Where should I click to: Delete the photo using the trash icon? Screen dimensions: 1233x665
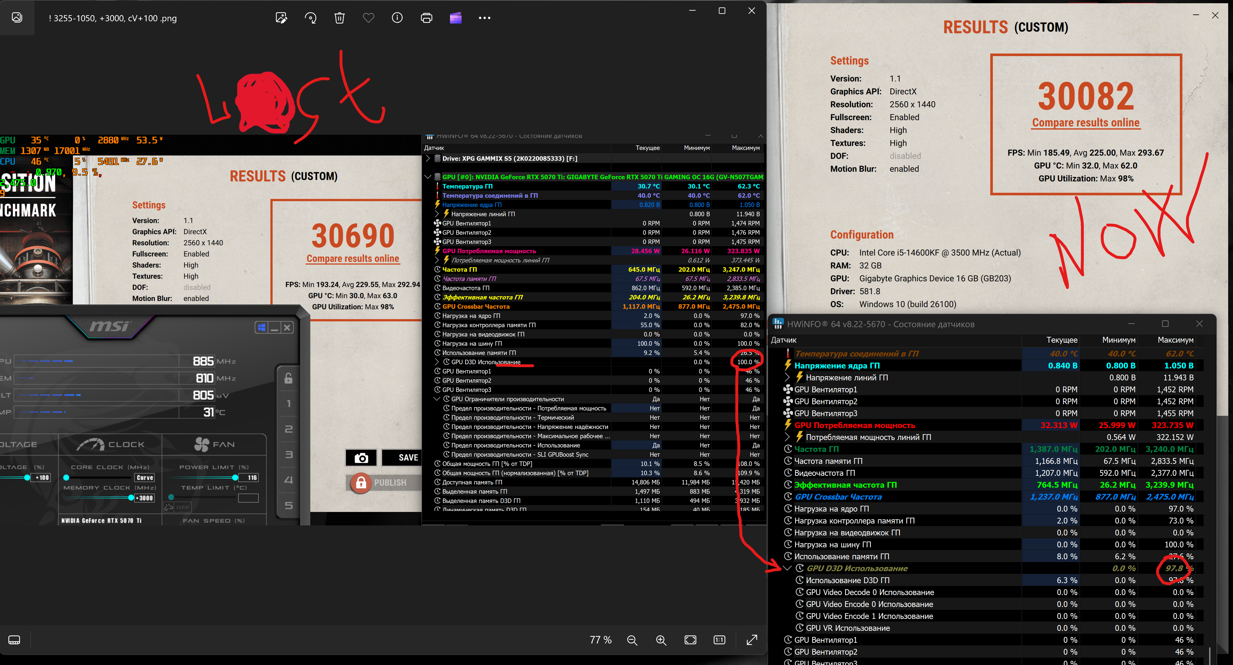coord(339,18)
